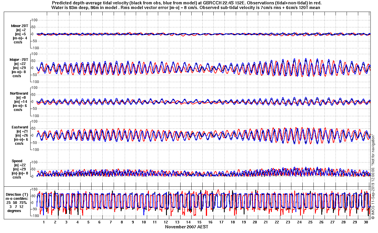The height and width of the screenshot is (233, 378).
Task: Click 'cm/s' units under the Speed label
Action: pos(16,177)
